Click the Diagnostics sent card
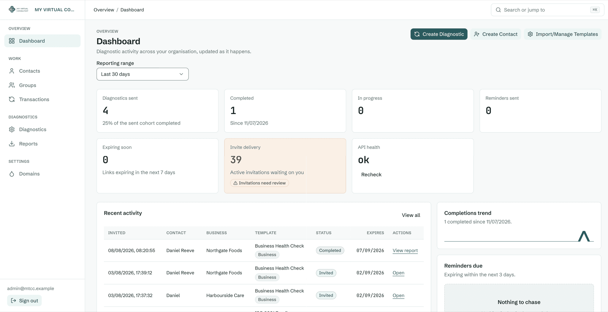Screen dimensions: 608x312 [157, 111]
